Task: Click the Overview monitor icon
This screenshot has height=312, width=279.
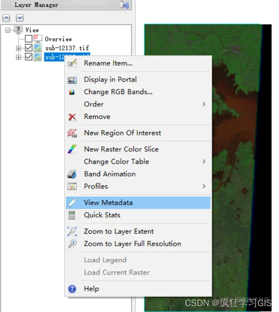Action: (x=38, y=39)
